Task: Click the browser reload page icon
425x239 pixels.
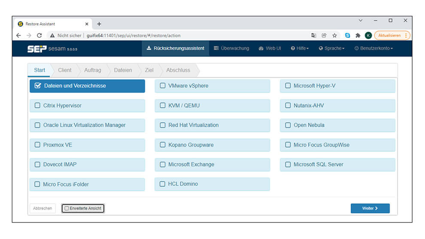Action: pyautogui.click(x=39, y=36)
